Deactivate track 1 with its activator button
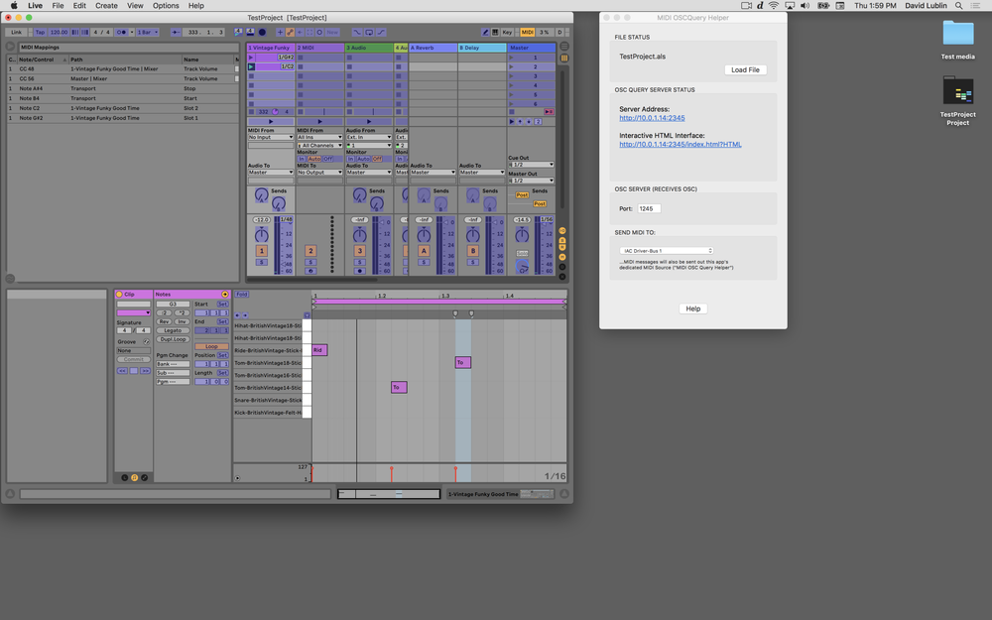 coord(261,251)
